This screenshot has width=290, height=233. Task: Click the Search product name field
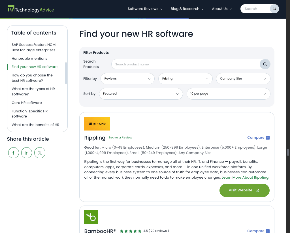pos(185,64)
